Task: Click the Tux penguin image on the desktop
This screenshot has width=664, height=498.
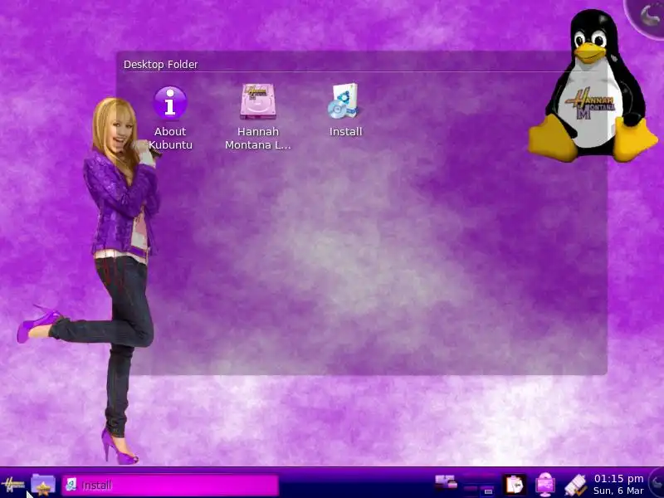Action: pyautogui.click(x=593, y=87)
